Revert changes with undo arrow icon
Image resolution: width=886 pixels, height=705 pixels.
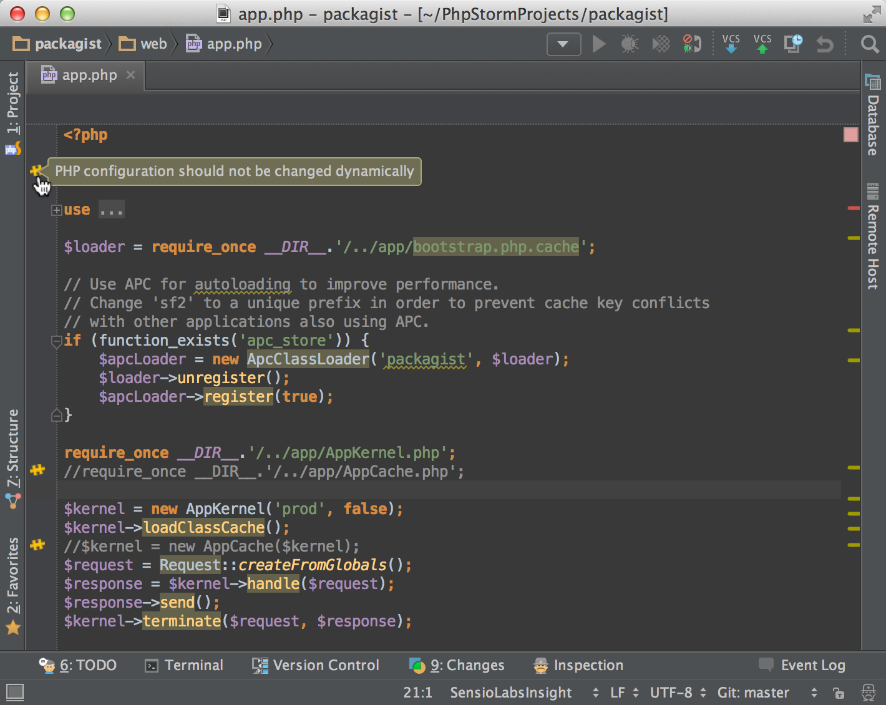pyautogui.click(x=825, y=44)
